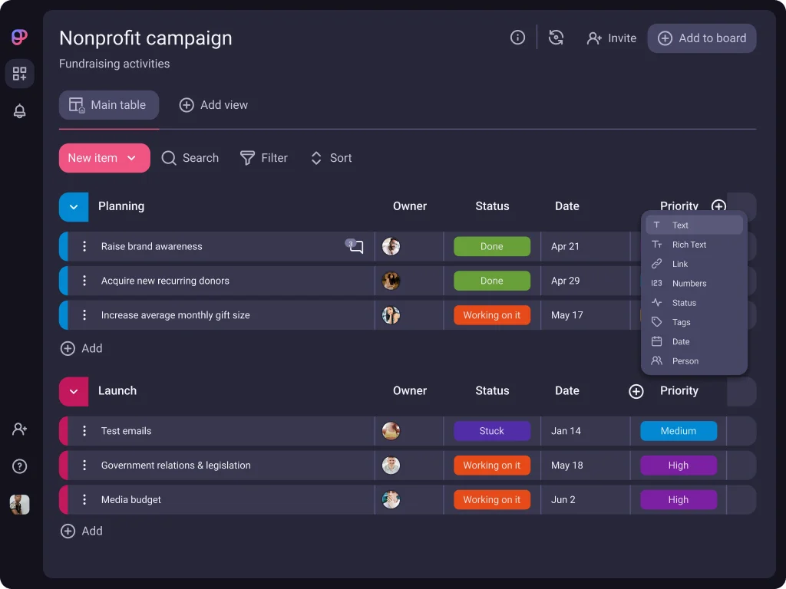
Task: Open Help question mark
Action: click(x=19, y=466)
